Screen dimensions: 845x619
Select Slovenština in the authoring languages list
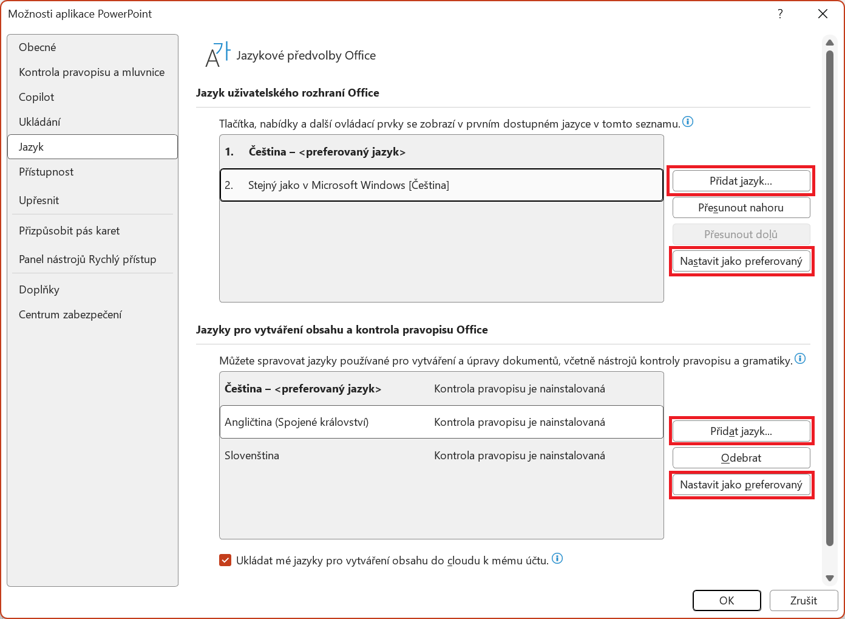pos(441,456)
